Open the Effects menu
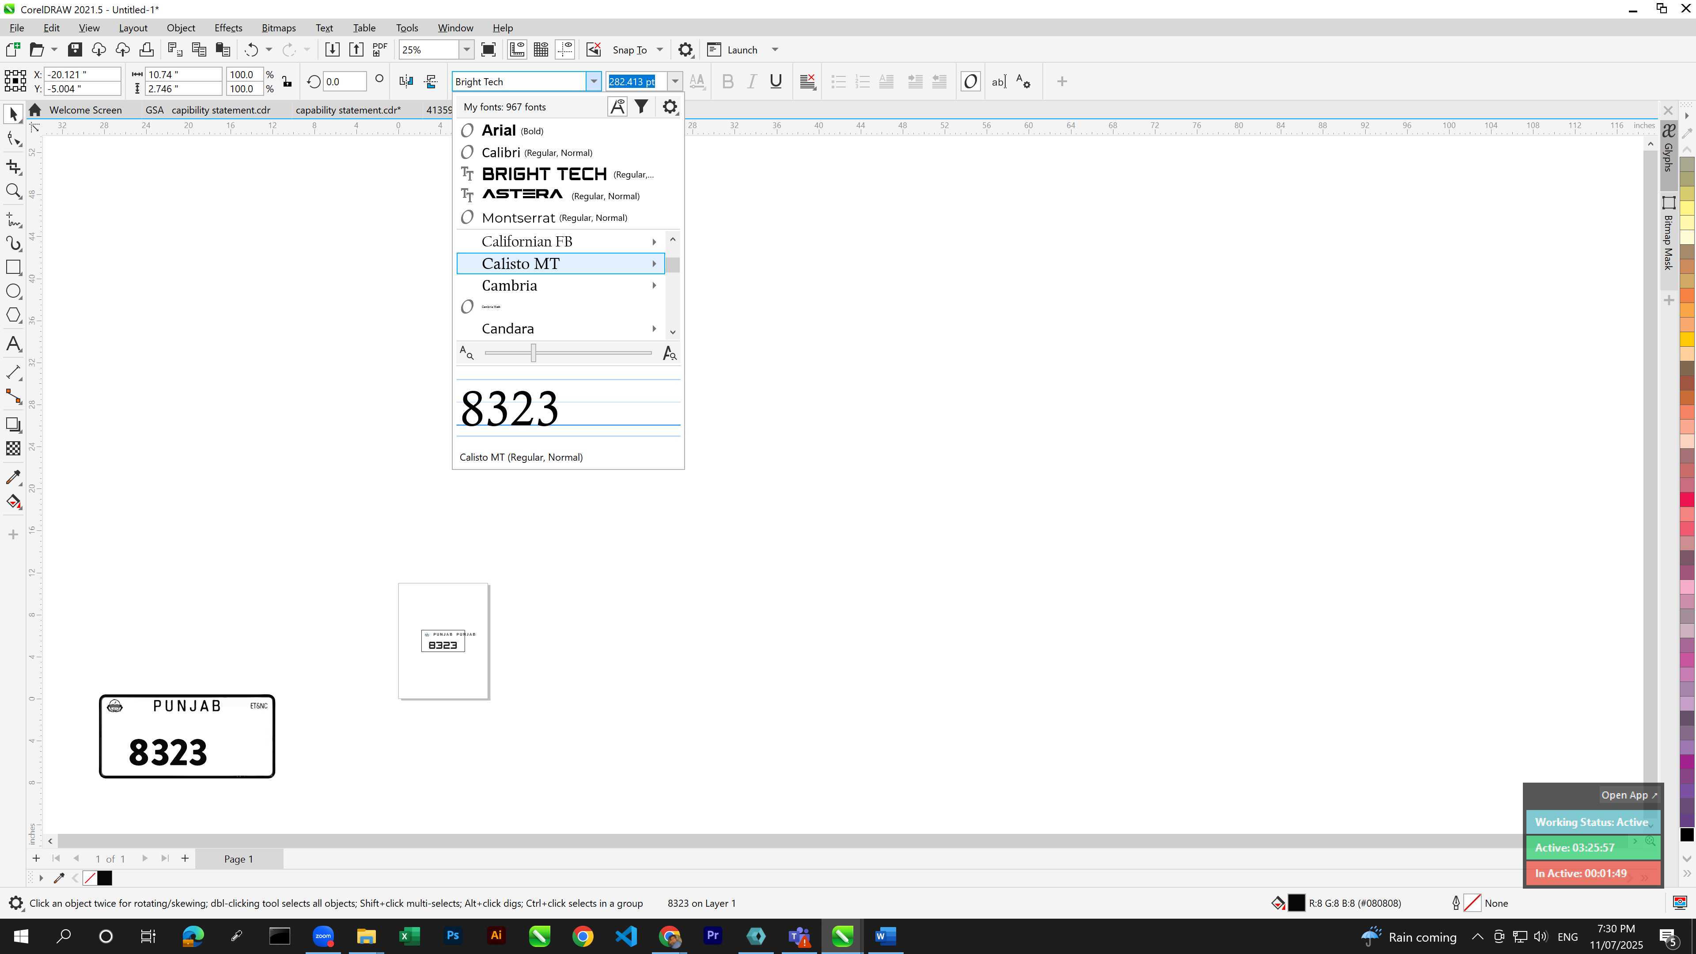This screenshot has height=954, width=1696. coord(228,28)
